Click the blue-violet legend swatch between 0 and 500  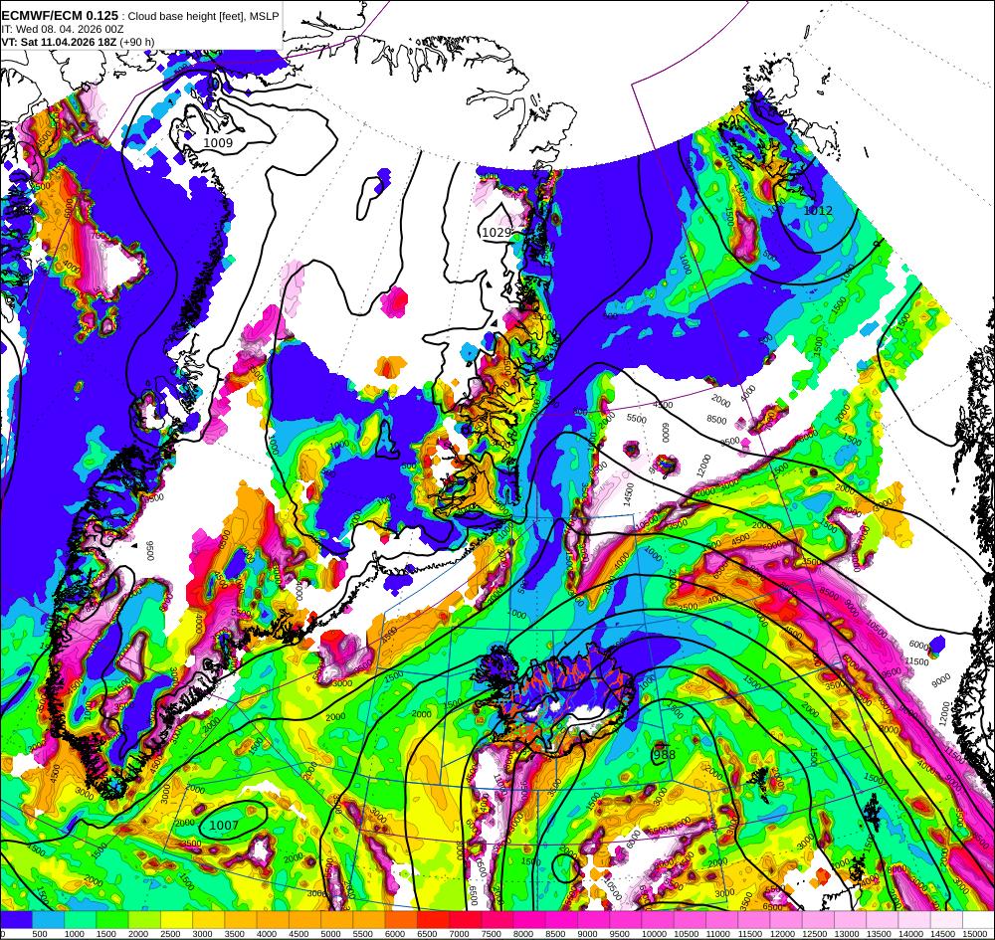click(x=17, y=920)
